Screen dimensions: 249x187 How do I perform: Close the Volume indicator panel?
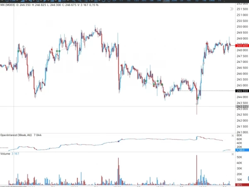tap(233, 154)
